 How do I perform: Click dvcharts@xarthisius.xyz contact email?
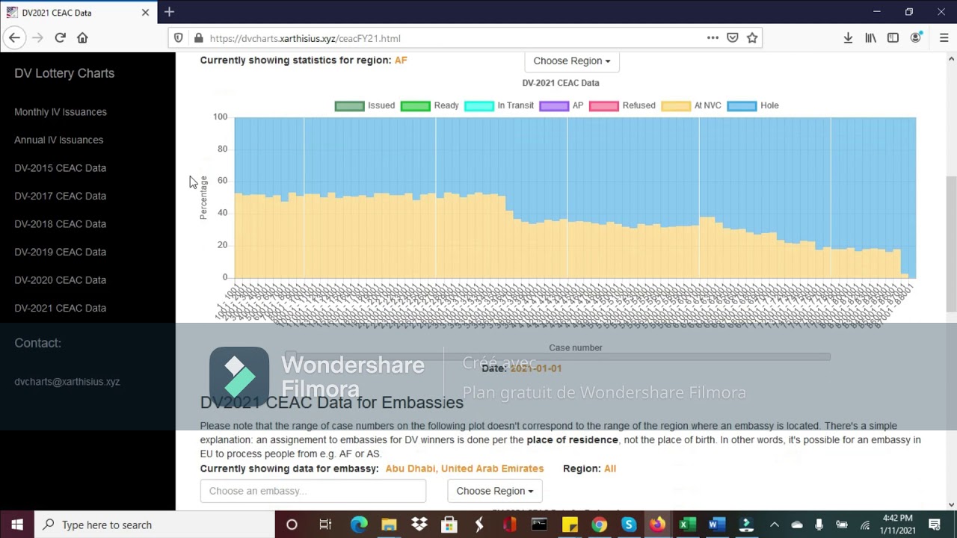pos(67,382)
